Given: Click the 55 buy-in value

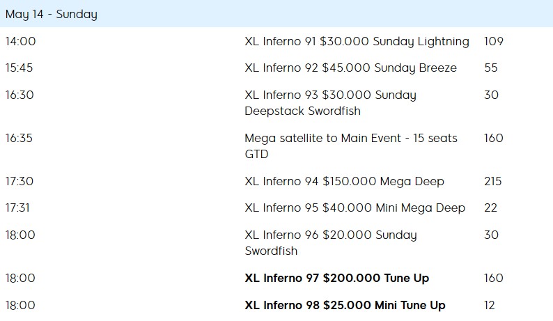Looking at the screenshot, I should (x=490, y=68).
